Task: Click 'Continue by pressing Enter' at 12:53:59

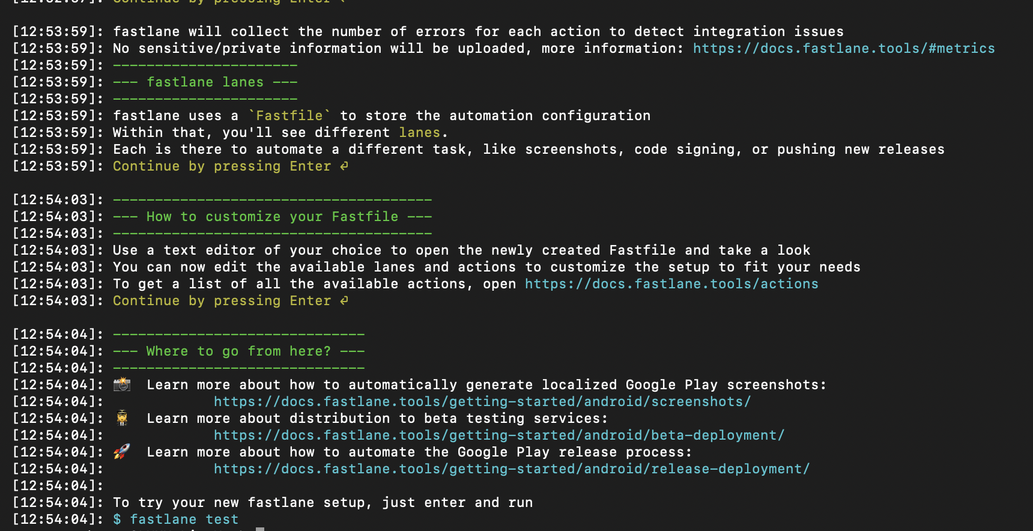Action: (222, 166)
